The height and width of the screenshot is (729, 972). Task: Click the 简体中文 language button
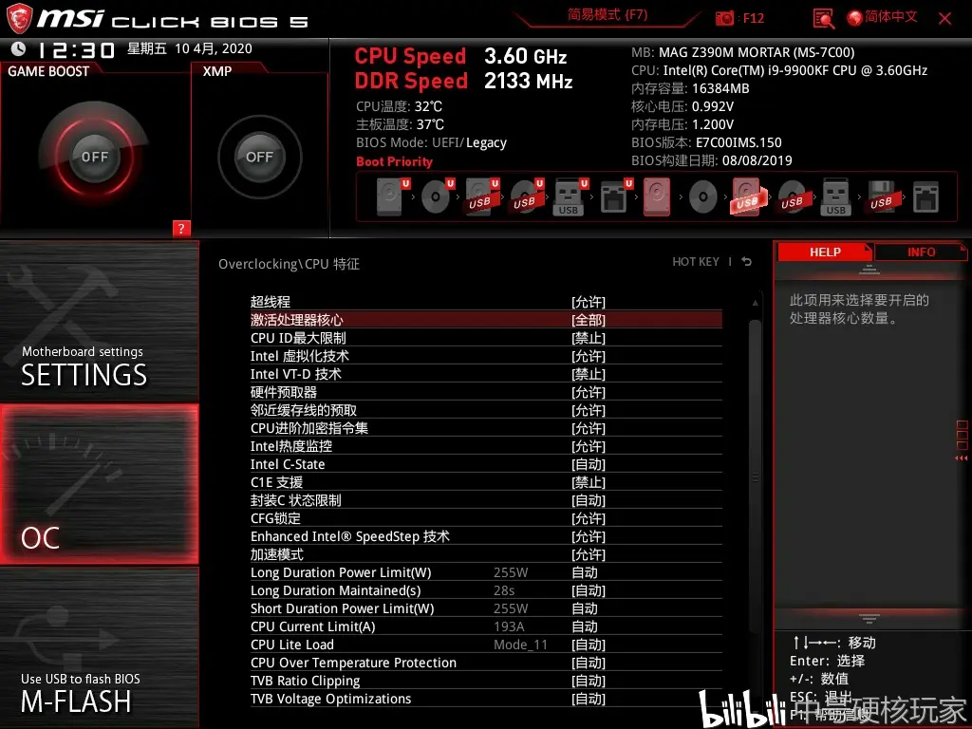pos(890,17)
